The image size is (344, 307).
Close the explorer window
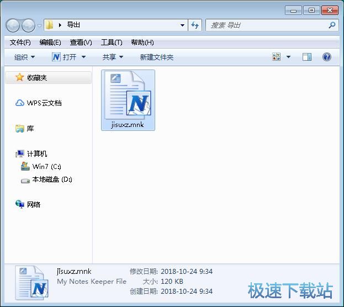[x=330, y=10]
